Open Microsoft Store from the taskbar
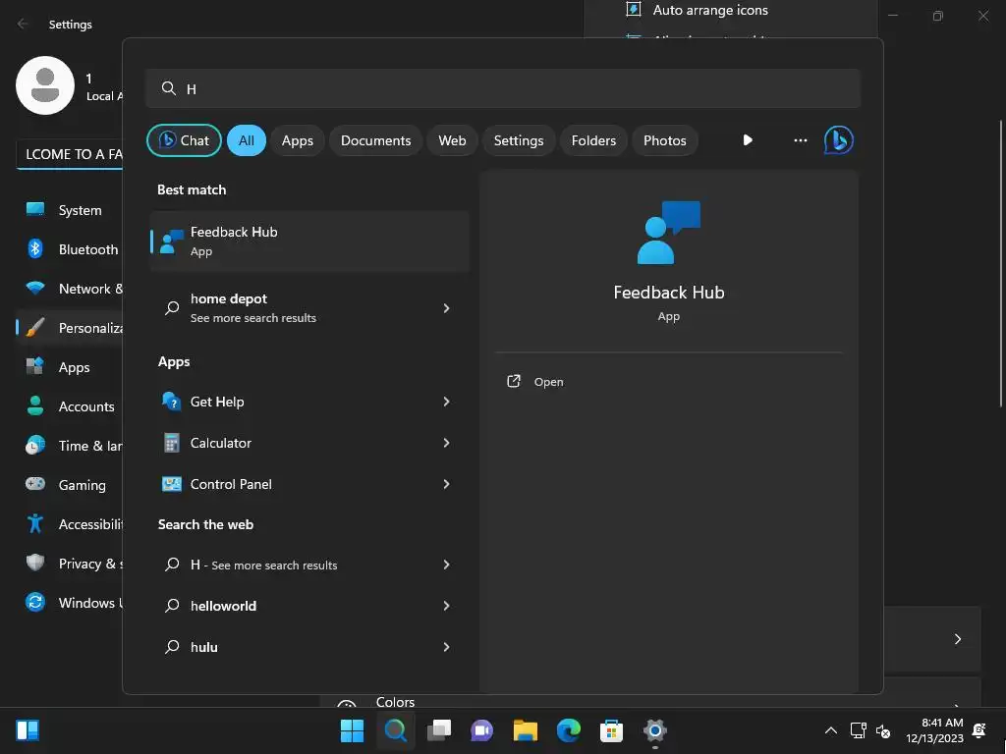The width and height of the screenshot is (1006, 754). [x=611, y=730]
